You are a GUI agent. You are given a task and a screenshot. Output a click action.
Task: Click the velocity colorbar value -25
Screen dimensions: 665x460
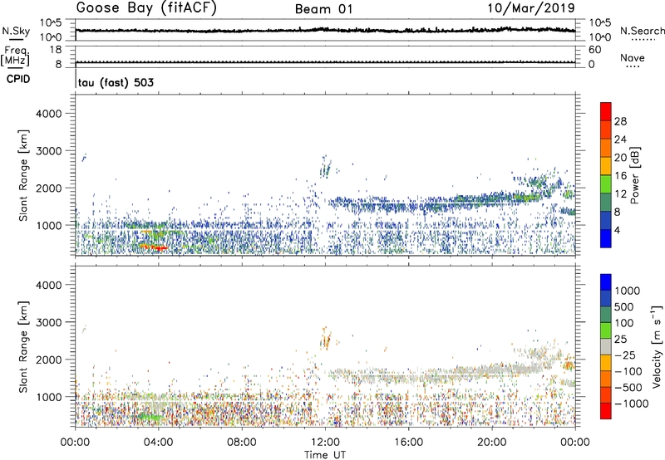[x=625, y=355]
